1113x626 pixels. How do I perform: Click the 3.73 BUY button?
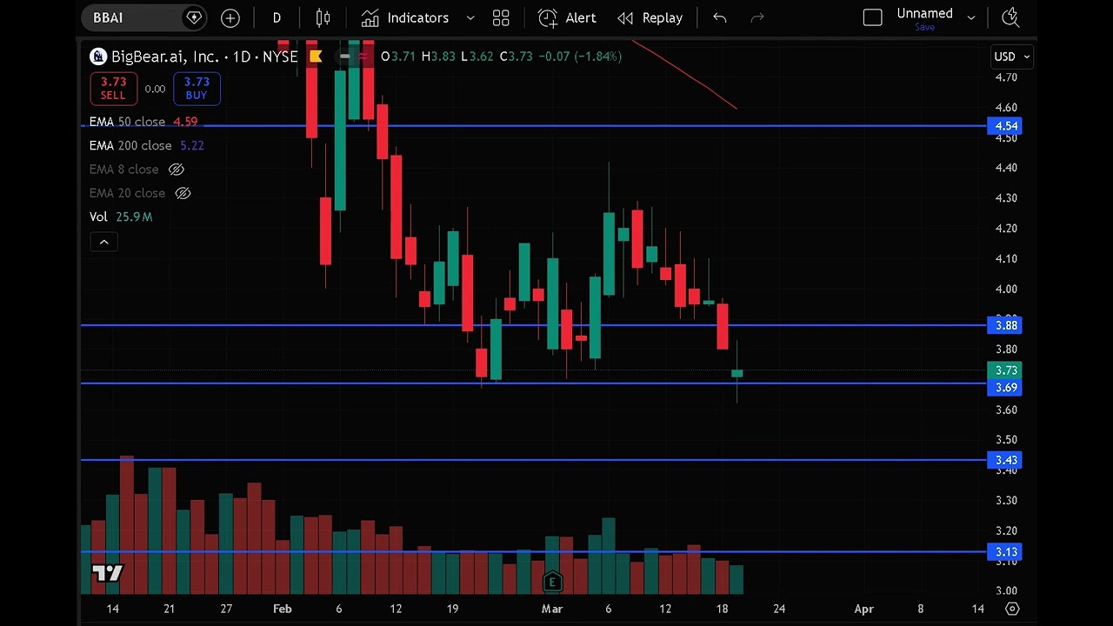197,88
